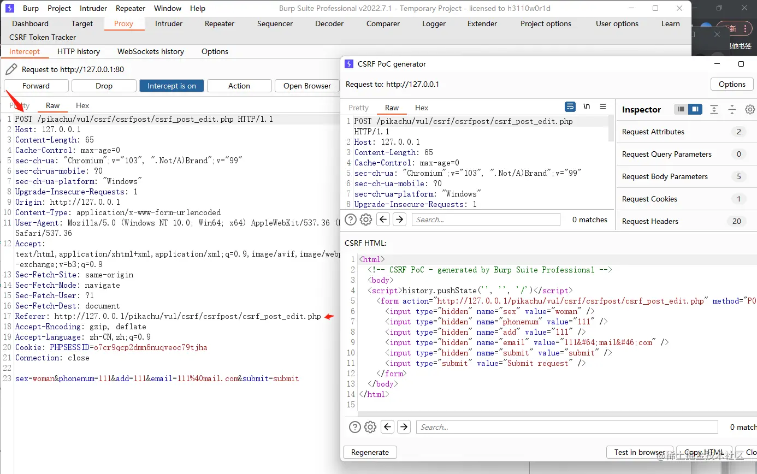This screenshot has width=757, height=474.
Task: Switch to the Target tab
Action: click(x=82, y=23)
